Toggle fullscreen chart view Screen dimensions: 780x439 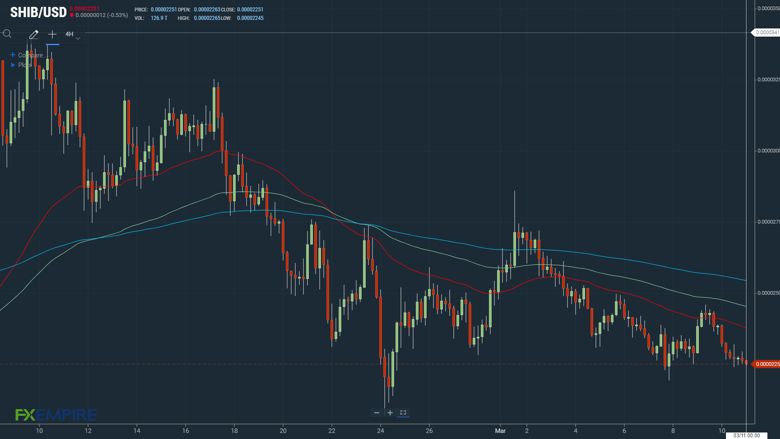click(403, 413)
